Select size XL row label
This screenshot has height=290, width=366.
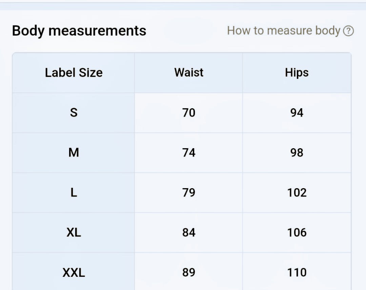click(x=74, y=232)
